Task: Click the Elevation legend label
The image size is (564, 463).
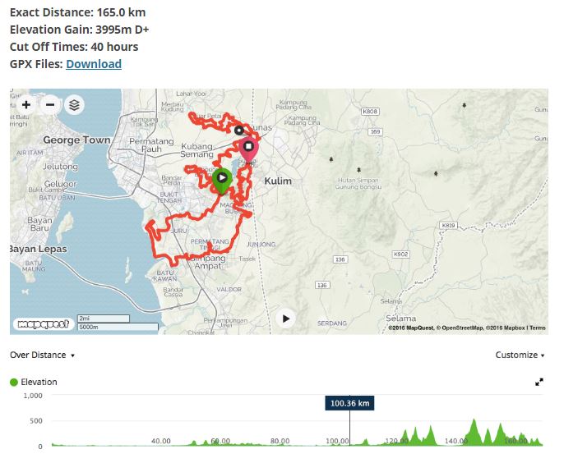Action: coord(39,383)
